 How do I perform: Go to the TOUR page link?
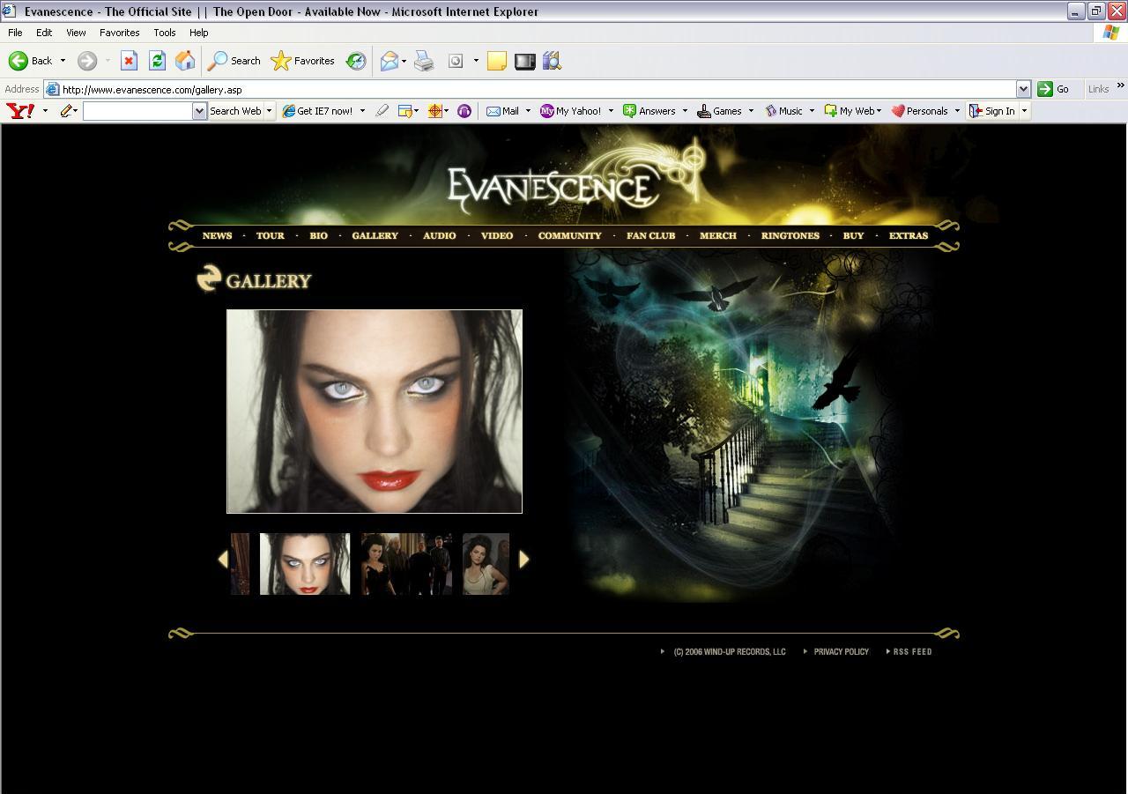coord(270,236)
